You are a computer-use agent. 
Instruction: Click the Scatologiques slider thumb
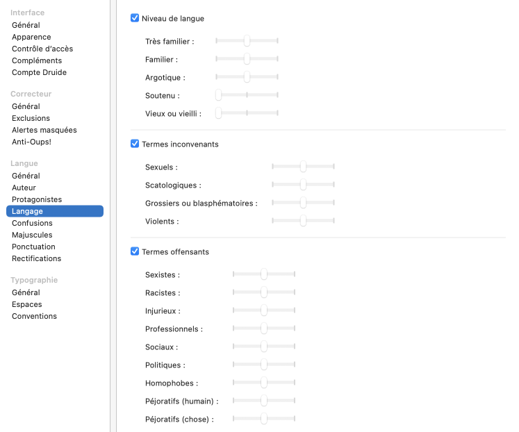click(303, 185)
